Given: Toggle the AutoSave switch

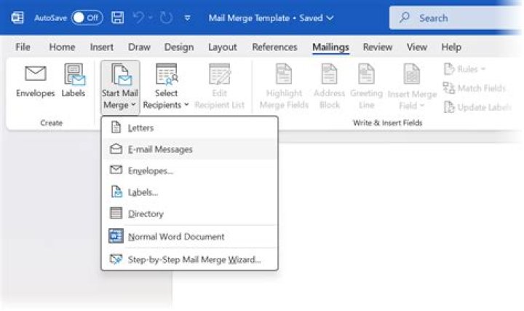Looking at the screenshot, I should [x=87, y=17].
